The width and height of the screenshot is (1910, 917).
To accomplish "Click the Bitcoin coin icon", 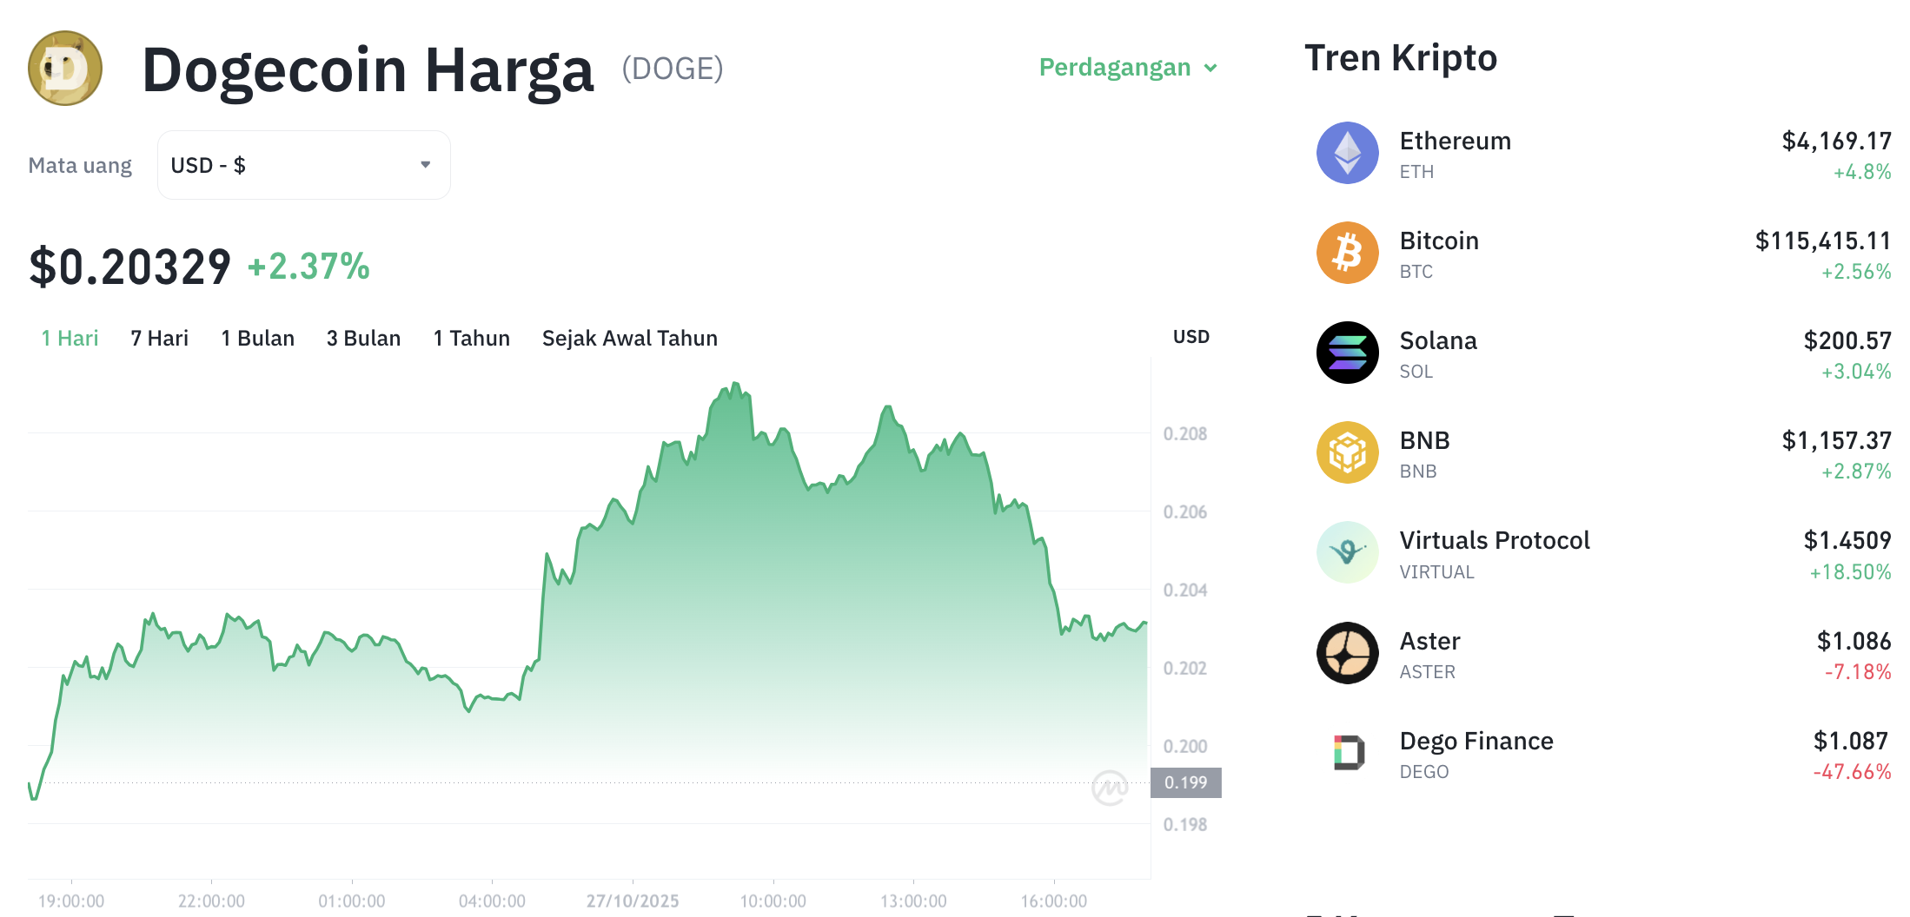I will [x=1347, y=253].
